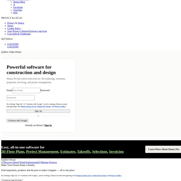Viewport: 181px width, 181px height.
Task: Open the Cookie Policy link
Action: point(14,28)
